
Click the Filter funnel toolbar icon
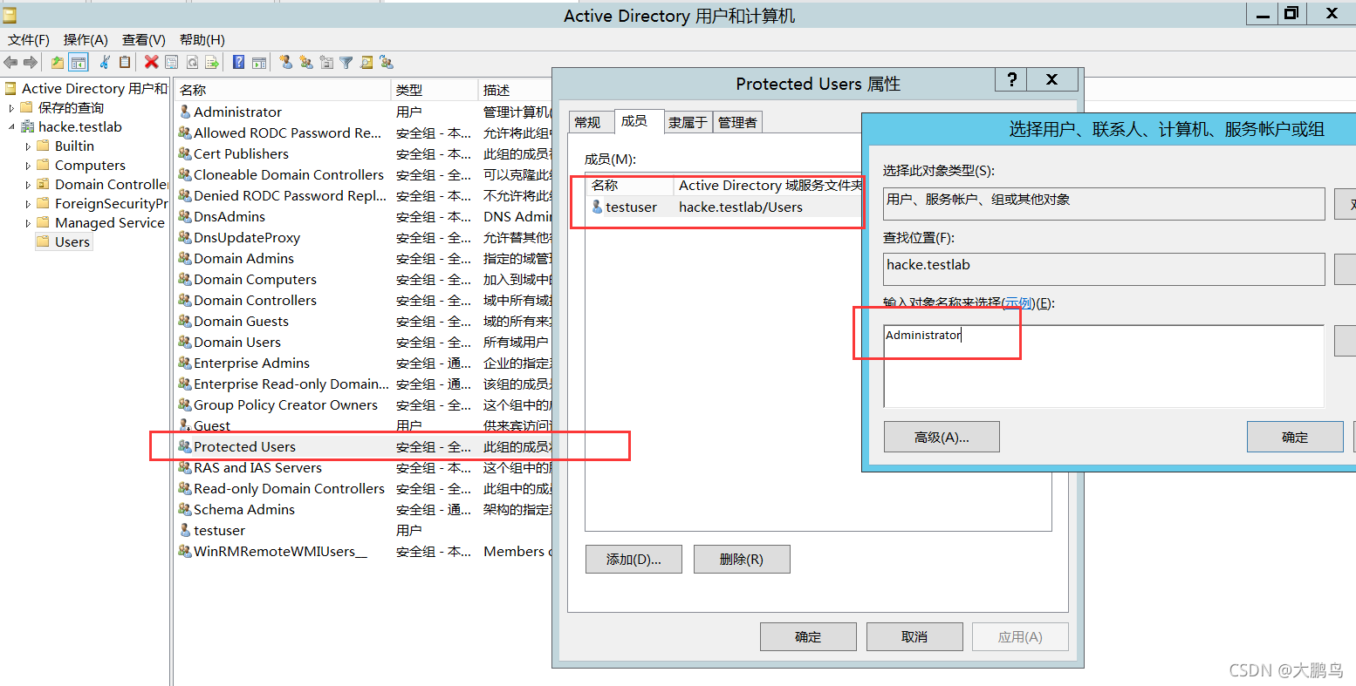[346, 62]
